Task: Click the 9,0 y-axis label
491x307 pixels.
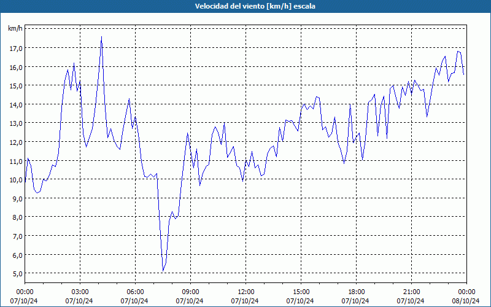Action: point(18,198)
